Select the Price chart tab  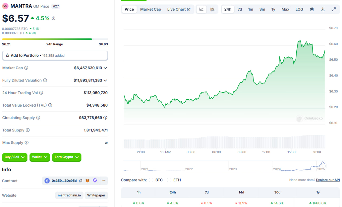tap(129, 9)
